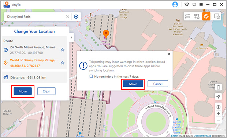227x138 pixels.
Task: Select two-spot route mode icon
Action: [187, 16]
